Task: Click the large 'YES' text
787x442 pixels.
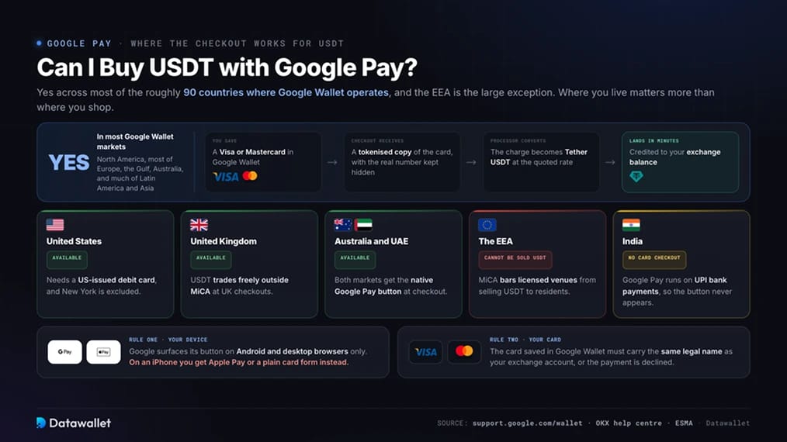Action: coord(69,163)
